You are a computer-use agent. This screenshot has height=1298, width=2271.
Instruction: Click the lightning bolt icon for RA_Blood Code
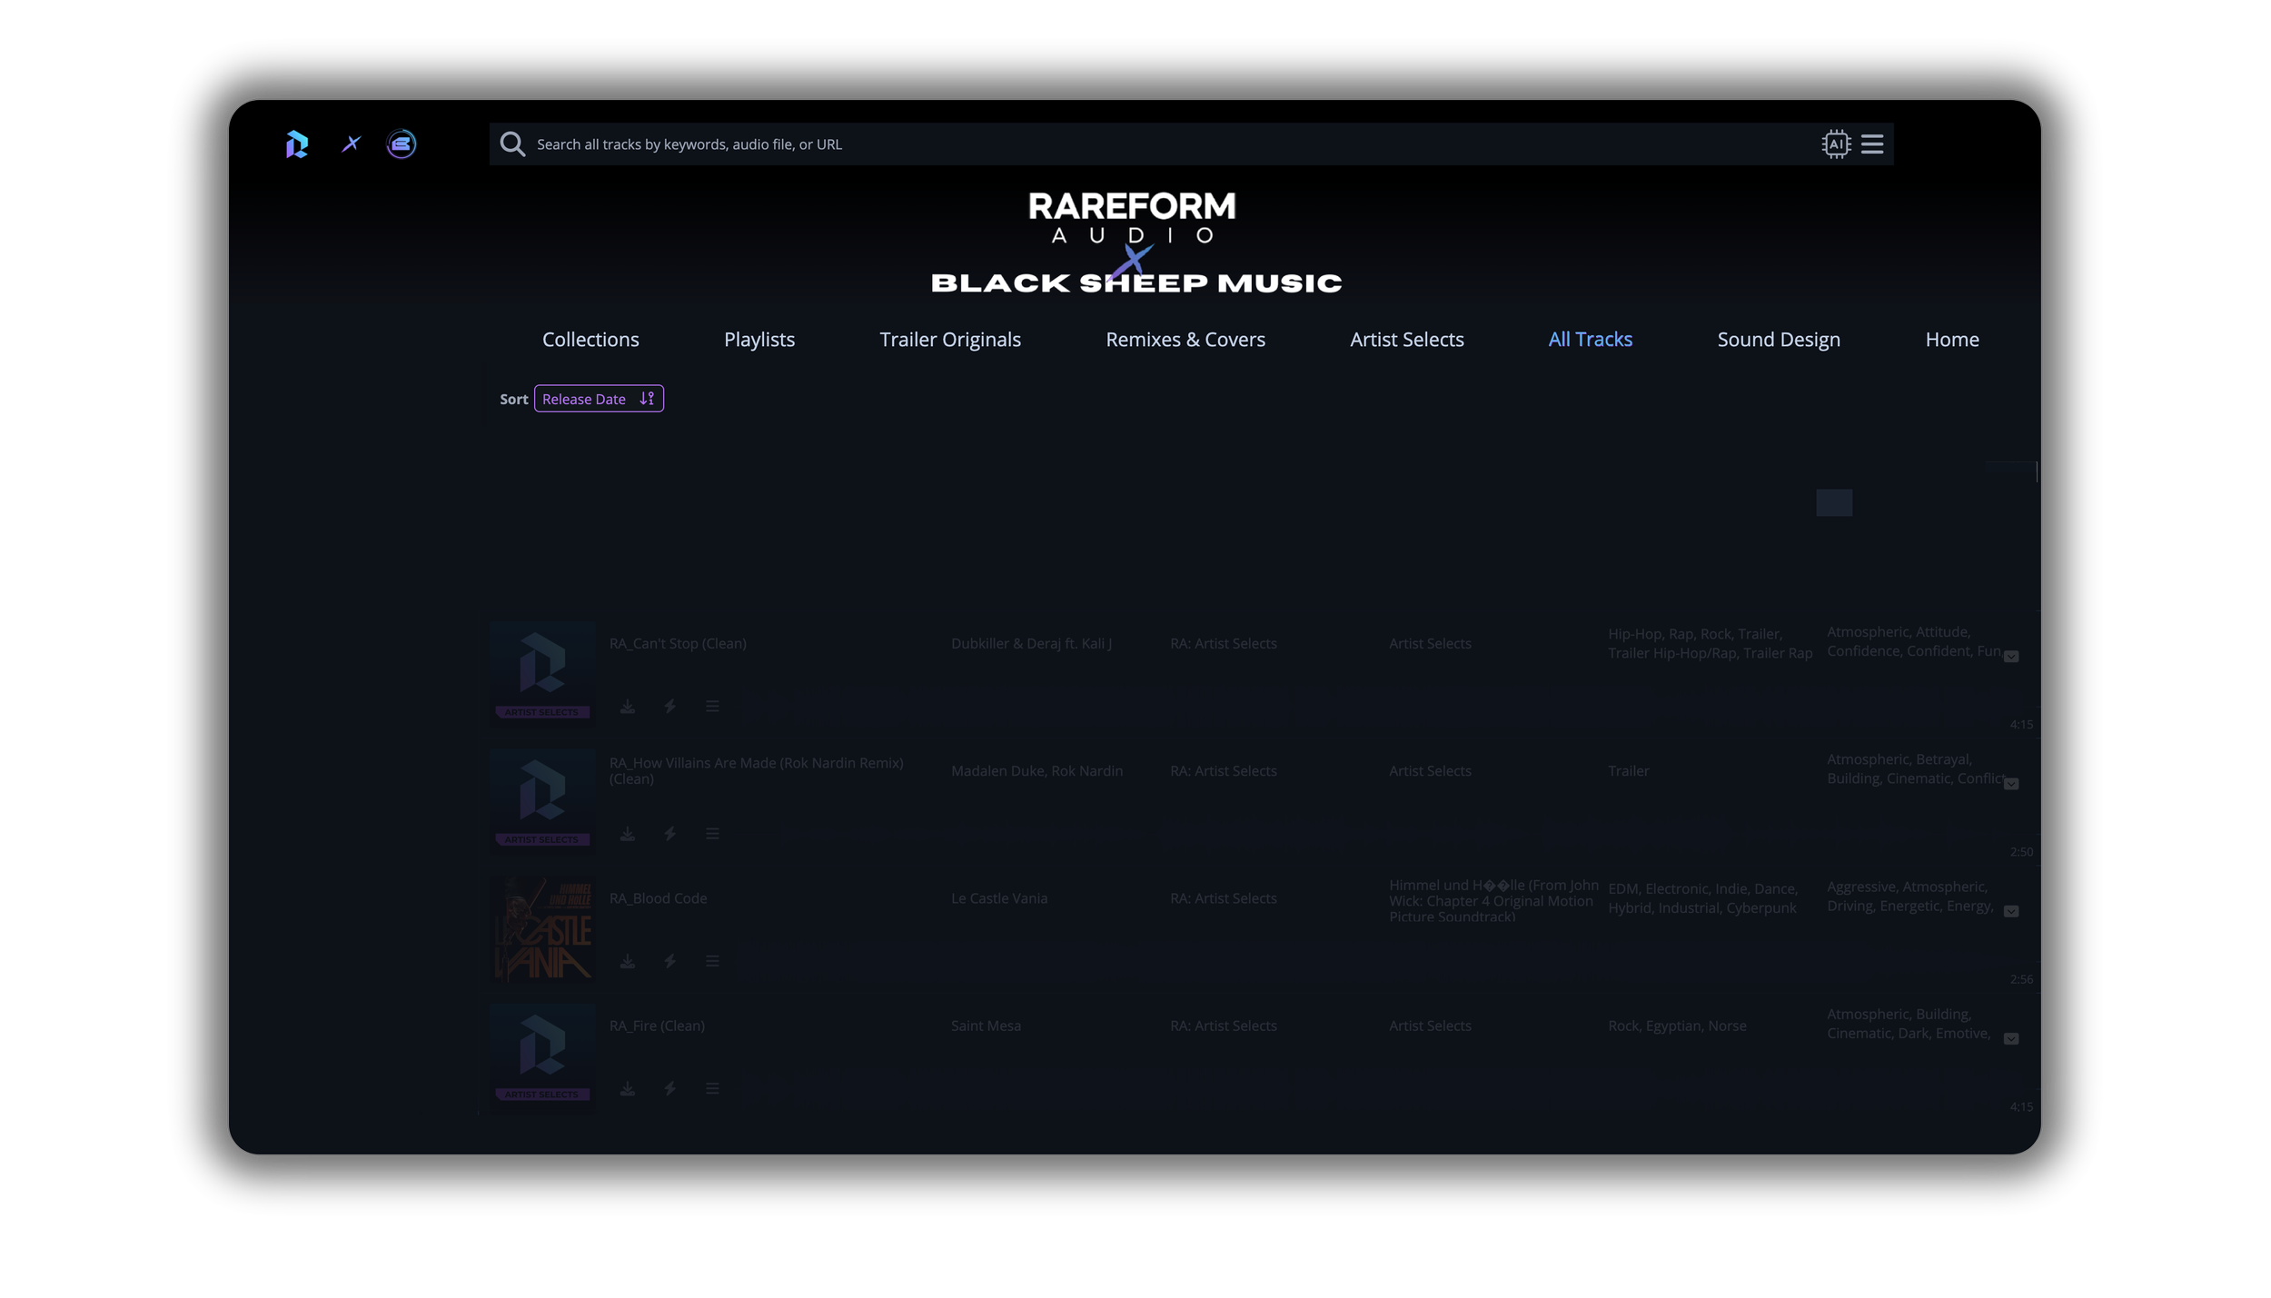click(669, 961)
